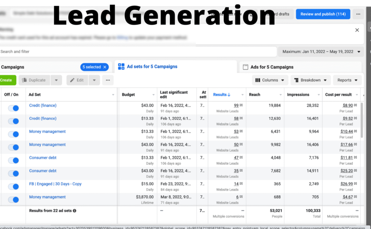The height and width of the screenshot is (229, 371).
Task: Click the ad sets grid icon
Action: click(121, 67)
